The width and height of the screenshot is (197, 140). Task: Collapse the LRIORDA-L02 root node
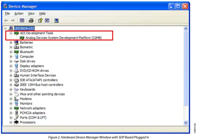(x=5, y=29)
